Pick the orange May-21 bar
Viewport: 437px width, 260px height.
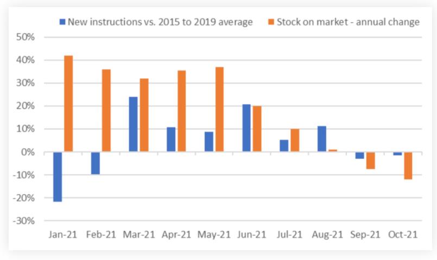coord(219,110)
